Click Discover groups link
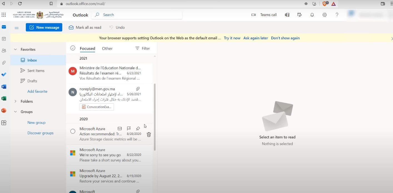The width and height of the screenshot is (393, 193). tap(41, 133)
